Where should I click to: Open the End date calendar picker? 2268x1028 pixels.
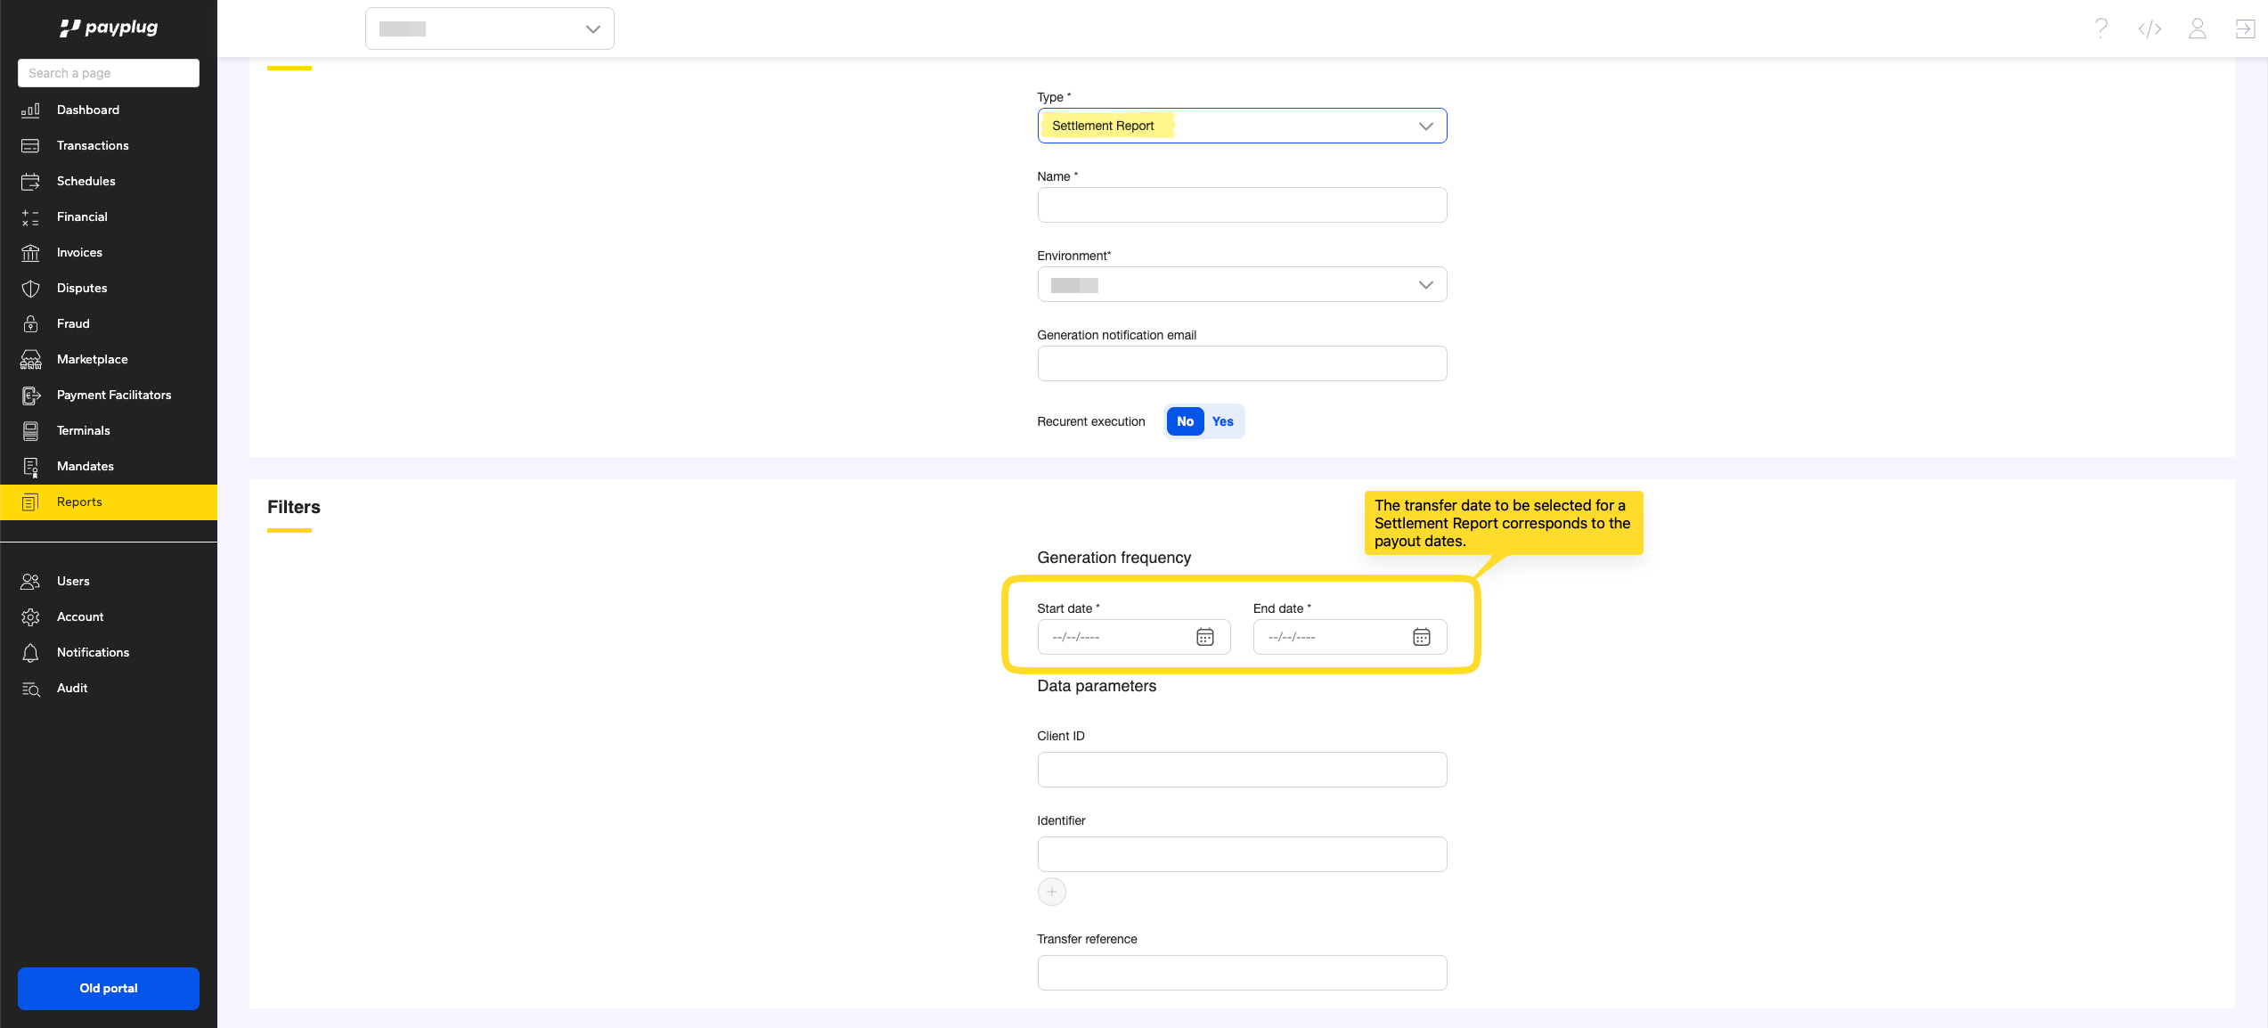coord(1421,637)
